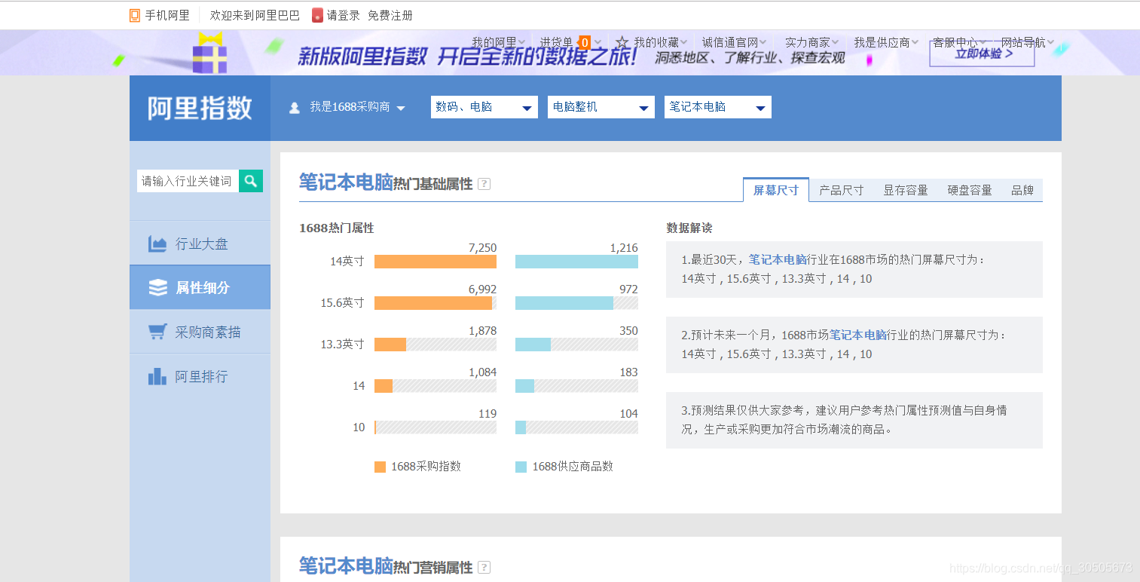Click the search magnifier button in sidebar
The width and height of the screenshot is (1140, 582).
tap(251, 181)
